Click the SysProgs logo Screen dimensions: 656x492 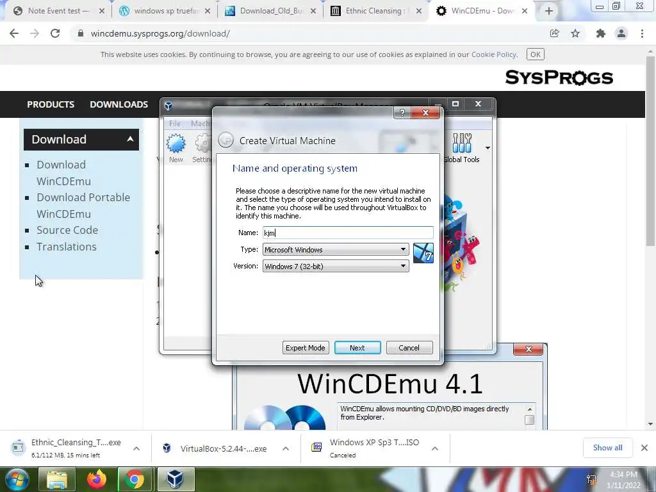[559, 78]
